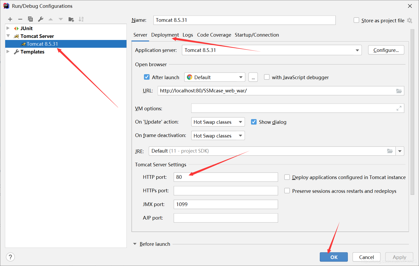
Task: Enable Store as project file checkbox
Action: pos(356,20)
